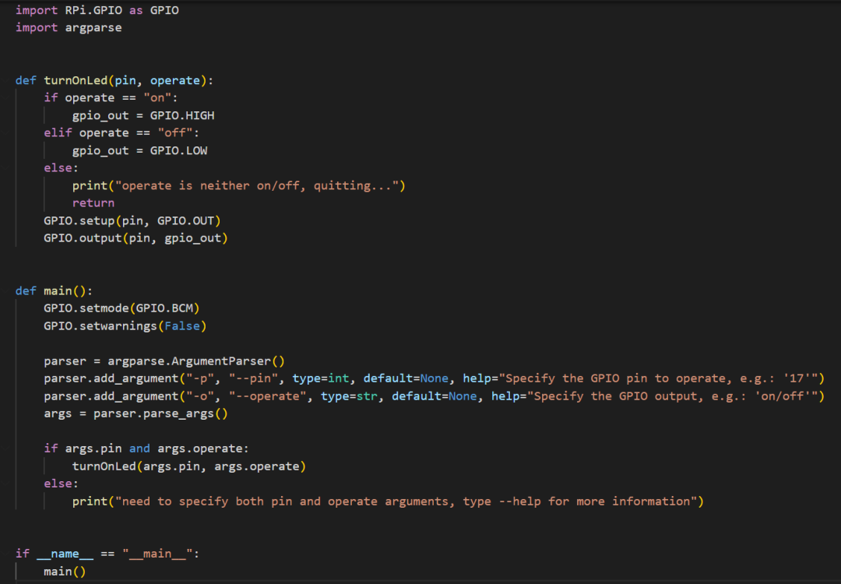Click the RPi.GPIO module name in the import
841x584 pixels.
(x=90, y=10)
